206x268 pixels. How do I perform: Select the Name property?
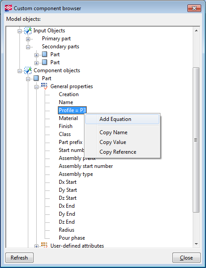(x=66, y=102)
